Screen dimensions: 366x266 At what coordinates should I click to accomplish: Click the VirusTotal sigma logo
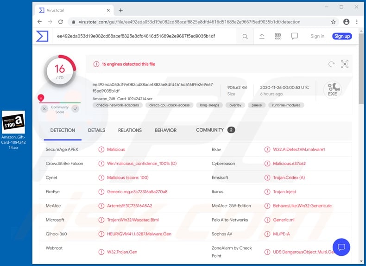pos(42,36)
